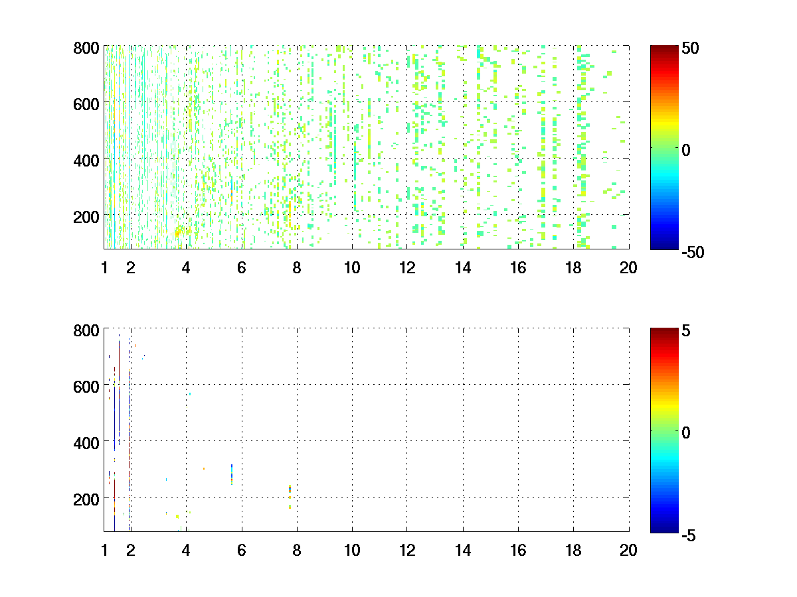Click the '0' label beside upper colorbar
The image size is (797, 597).
pyautogui.click(x=687, y=151)
